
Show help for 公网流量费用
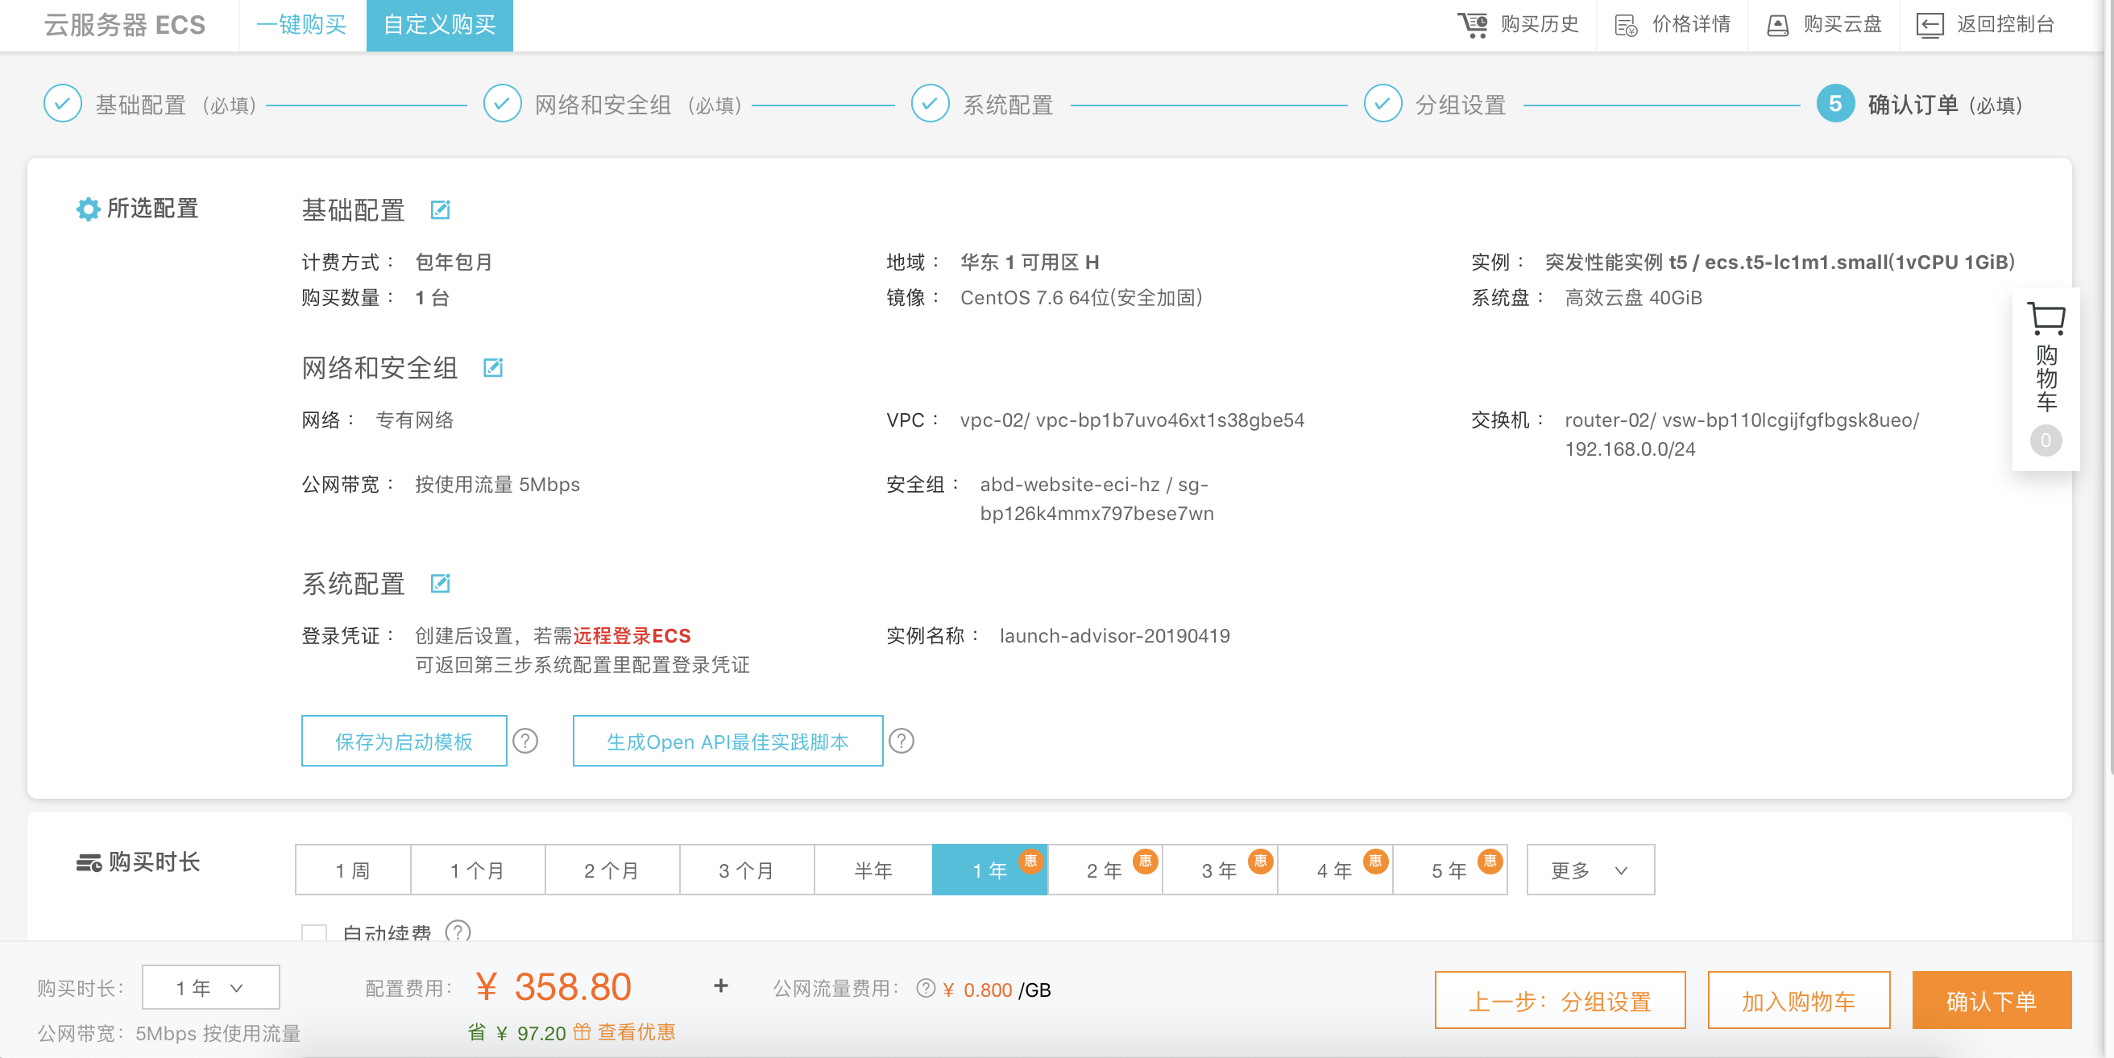click(926, 989)
